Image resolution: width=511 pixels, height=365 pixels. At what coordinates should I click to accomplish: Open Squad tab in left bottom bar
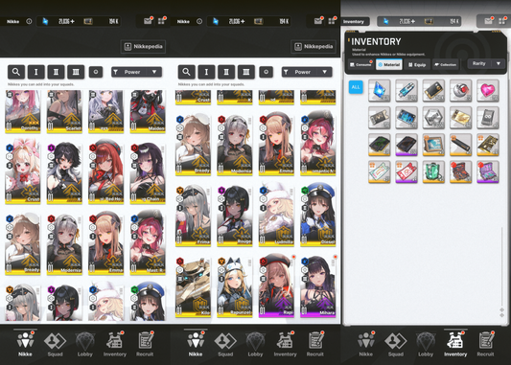tap(55, 344)
